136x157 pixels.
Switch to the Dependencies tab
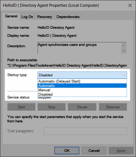pos(68,17)
